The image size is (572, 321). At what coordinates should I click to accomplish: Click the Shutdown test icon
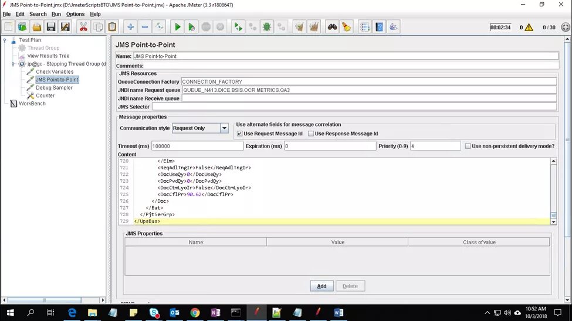[x=221, y=26]
